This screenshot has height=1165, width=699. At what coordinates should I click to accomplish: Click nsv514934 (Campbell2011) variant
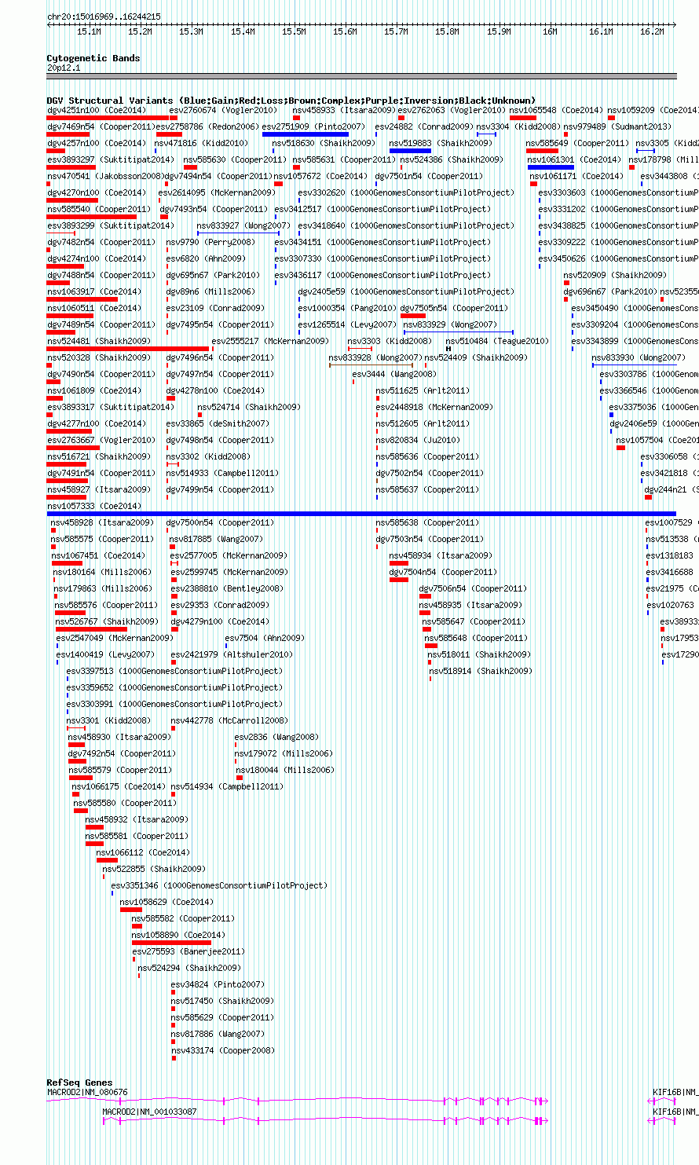[x=227, y=787]
